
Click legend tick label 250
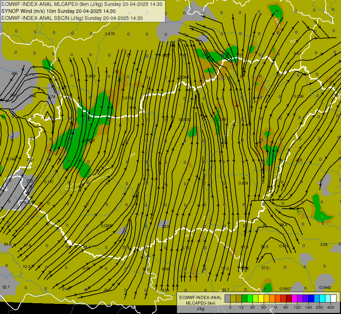tap(319, 307)
